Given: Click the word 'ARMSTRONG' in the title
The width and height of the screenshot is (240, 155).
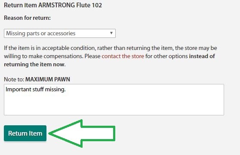Looking at the screenshot, I should click(57, 5).
